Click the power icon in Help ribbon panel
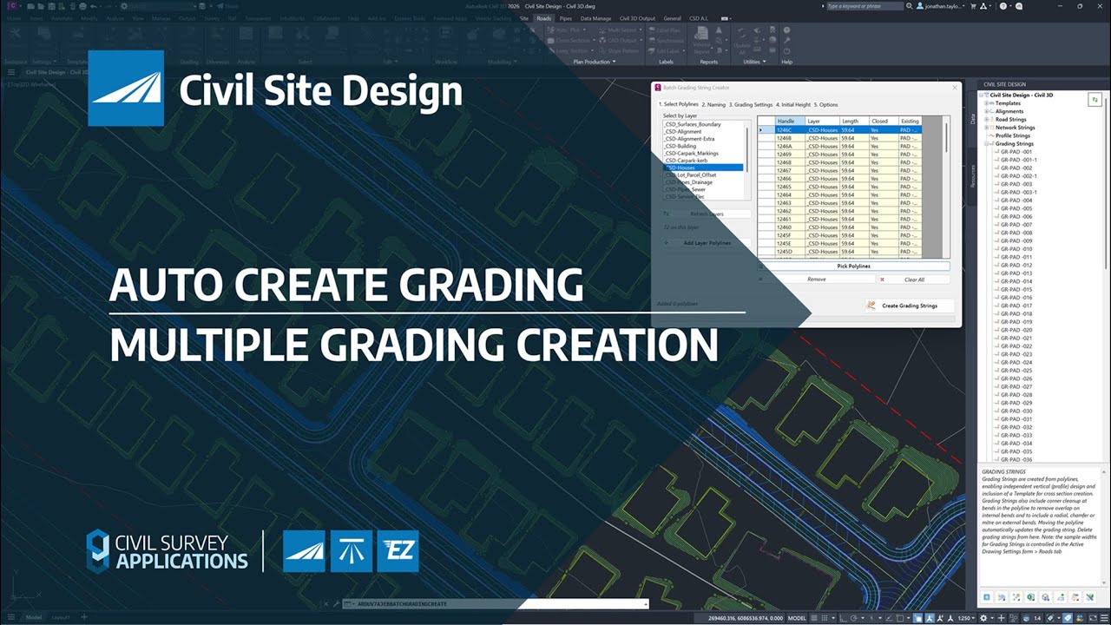This screenshot has width=1111, height=625. pyautogui.click(x=786, y=51)
